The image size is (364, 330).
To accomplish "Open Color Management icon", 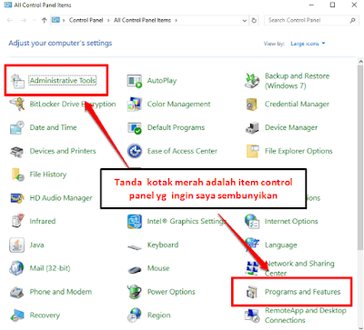I will click(x=135, y=105).
